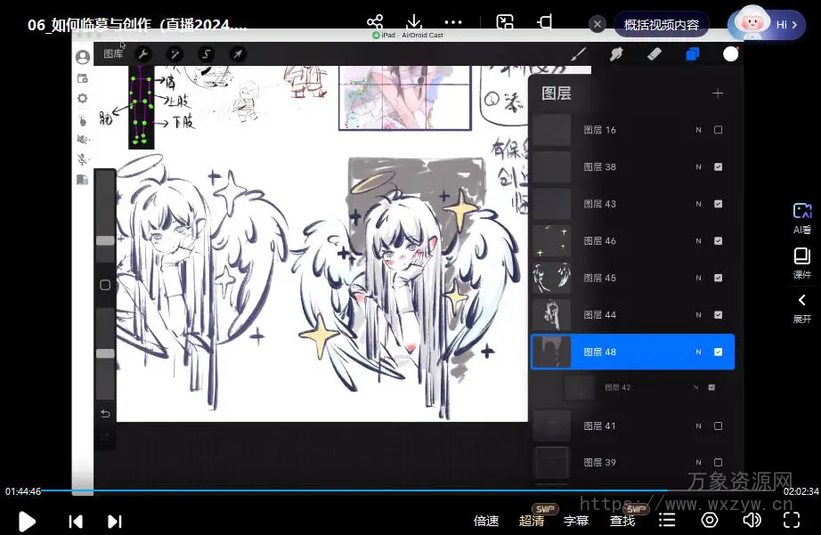Expand the 展开 side panel
Screen dimensions: 821x535
pos(802,307)
